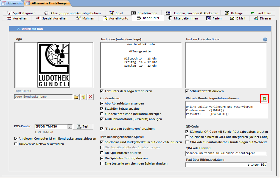The width and height of the screenshot is (280, 178).
Task: Open the Mahnen settings tab
Action: click(x=85, y=18)
